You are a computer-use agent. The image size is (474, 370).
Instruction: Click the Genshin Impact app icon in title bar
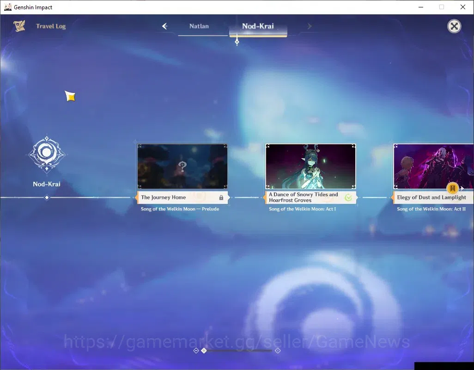(x=8, y=7)
